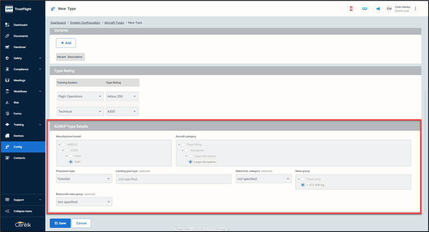This screenshot has width=429, height=232.
Task: Click the Add variant button
Action: (66, 43)
